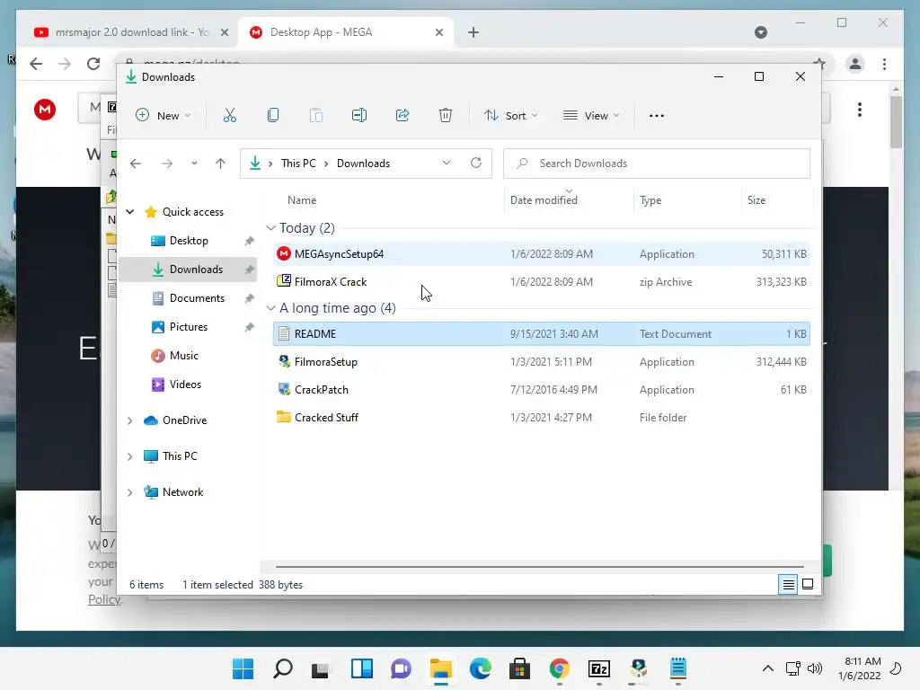Show hidden icons tray chevron
This screenshot has height=690, width=920.
coord(767,668)
